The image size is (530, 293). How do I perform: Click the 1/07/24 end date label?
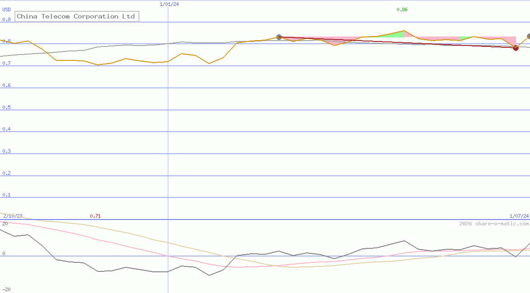(x=519, y=216)
